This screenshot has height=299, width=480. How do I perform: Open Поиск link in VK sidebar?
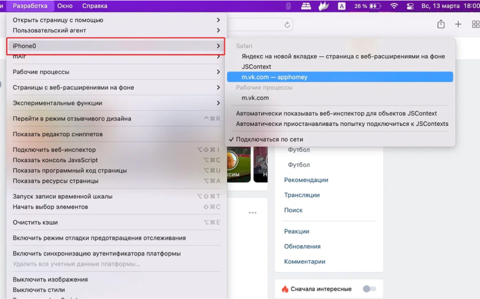point(293,210)
